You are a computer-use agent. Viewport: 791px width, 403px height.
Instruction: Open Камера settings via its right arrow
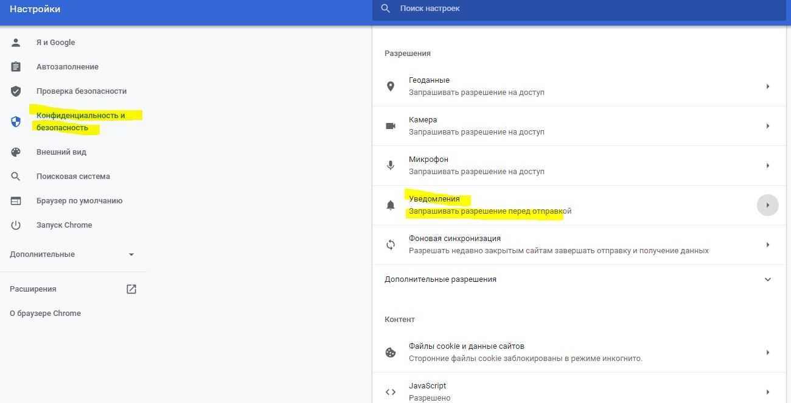(768, 126)
